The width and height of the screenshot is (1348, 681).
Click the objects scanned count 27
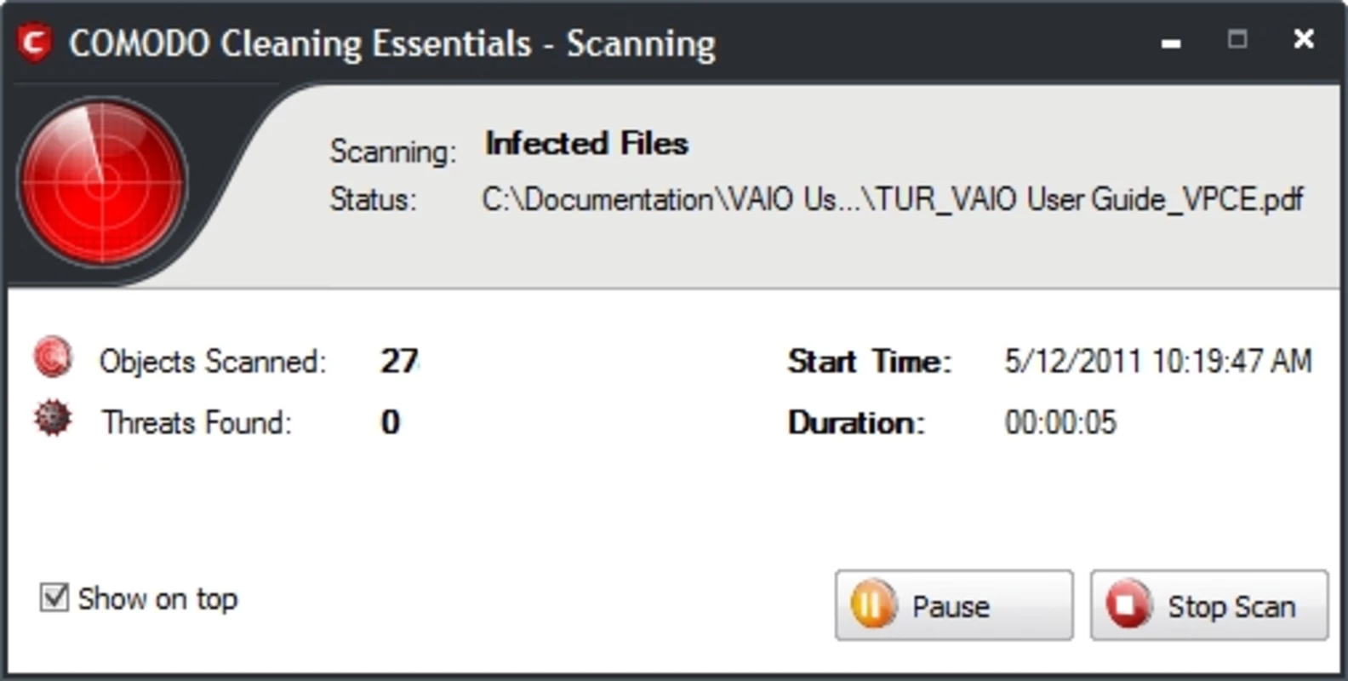point(399,361)
